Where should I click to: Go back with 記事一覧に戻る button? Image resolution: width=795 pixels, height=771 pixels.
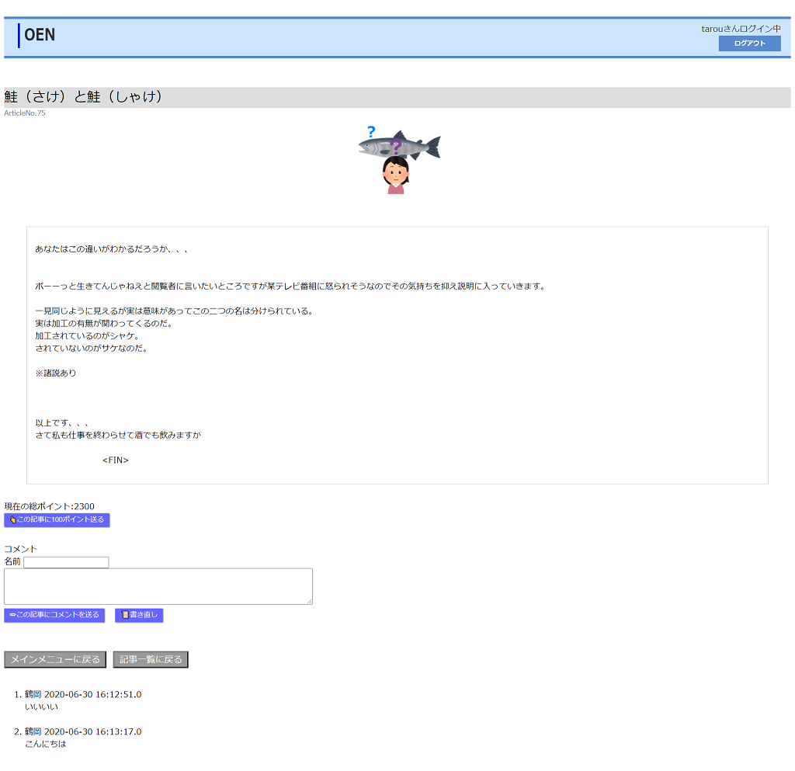151,659
